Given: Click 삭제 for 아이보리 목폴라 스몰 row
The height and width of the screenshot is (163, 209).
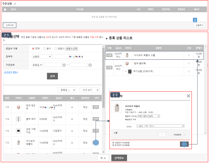Looking at the screenshot, I should [x=109, y=55].
